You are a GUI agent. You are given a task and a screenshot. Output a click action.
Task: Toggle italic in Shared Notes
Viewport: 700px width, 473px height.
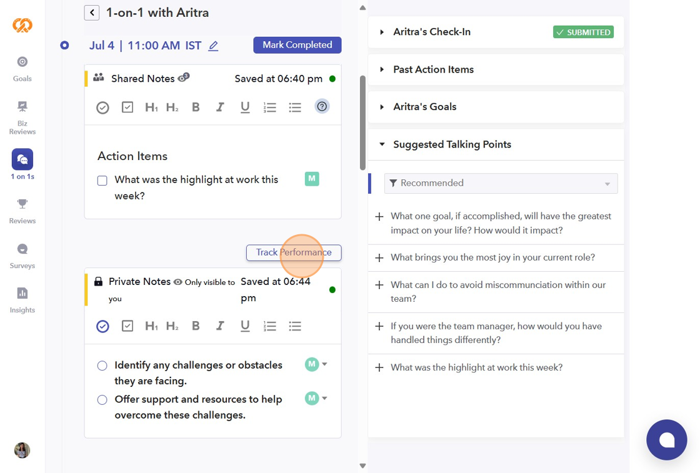pos(219,107)
